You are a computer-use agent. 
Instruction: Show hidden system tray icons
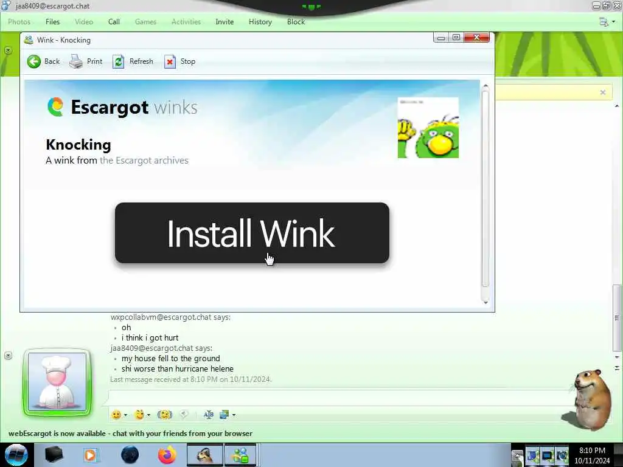(x=517, y=457)
